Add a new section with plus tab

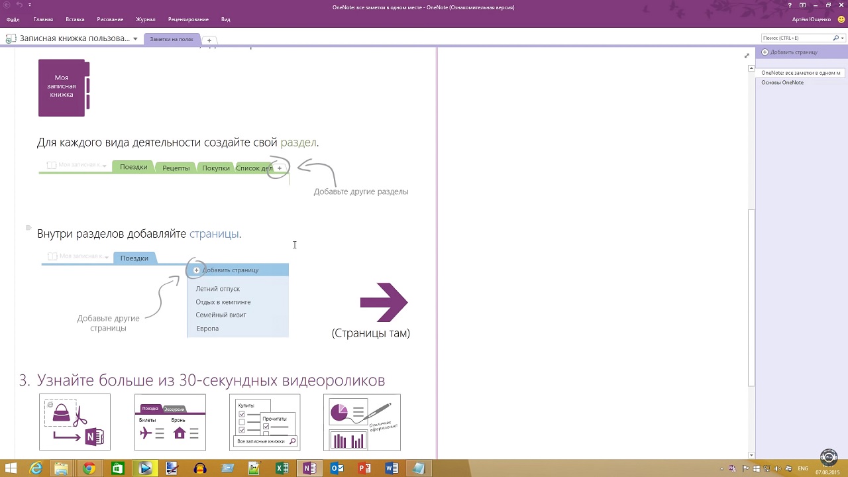coord(209,40)
